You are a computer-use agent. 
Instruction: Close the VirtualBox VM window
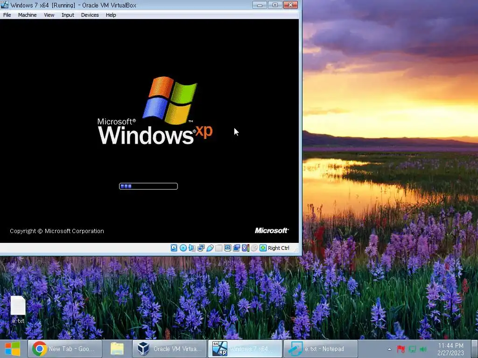point(290,5)
